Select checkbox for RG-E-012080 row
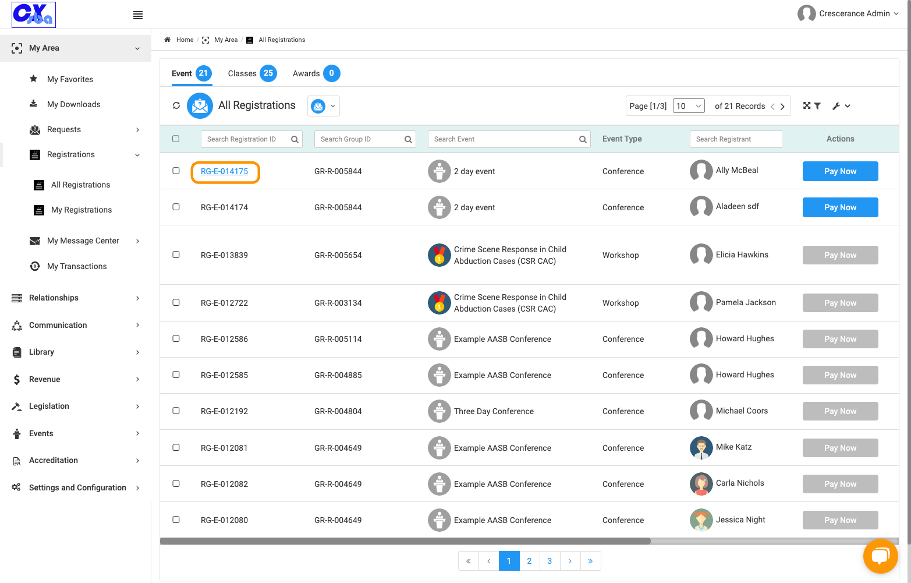Viewport: 911px width, 583px height. [176, 520]
